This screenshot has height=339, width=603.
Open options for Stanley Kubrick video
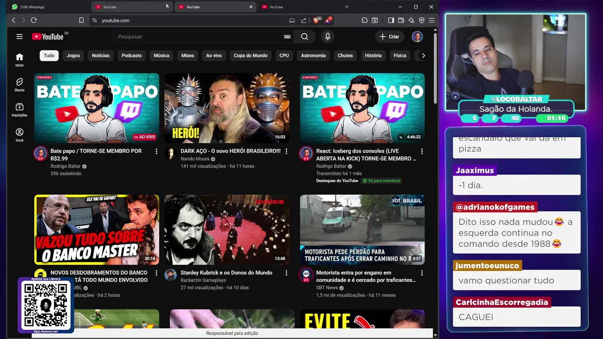(286, 273)
